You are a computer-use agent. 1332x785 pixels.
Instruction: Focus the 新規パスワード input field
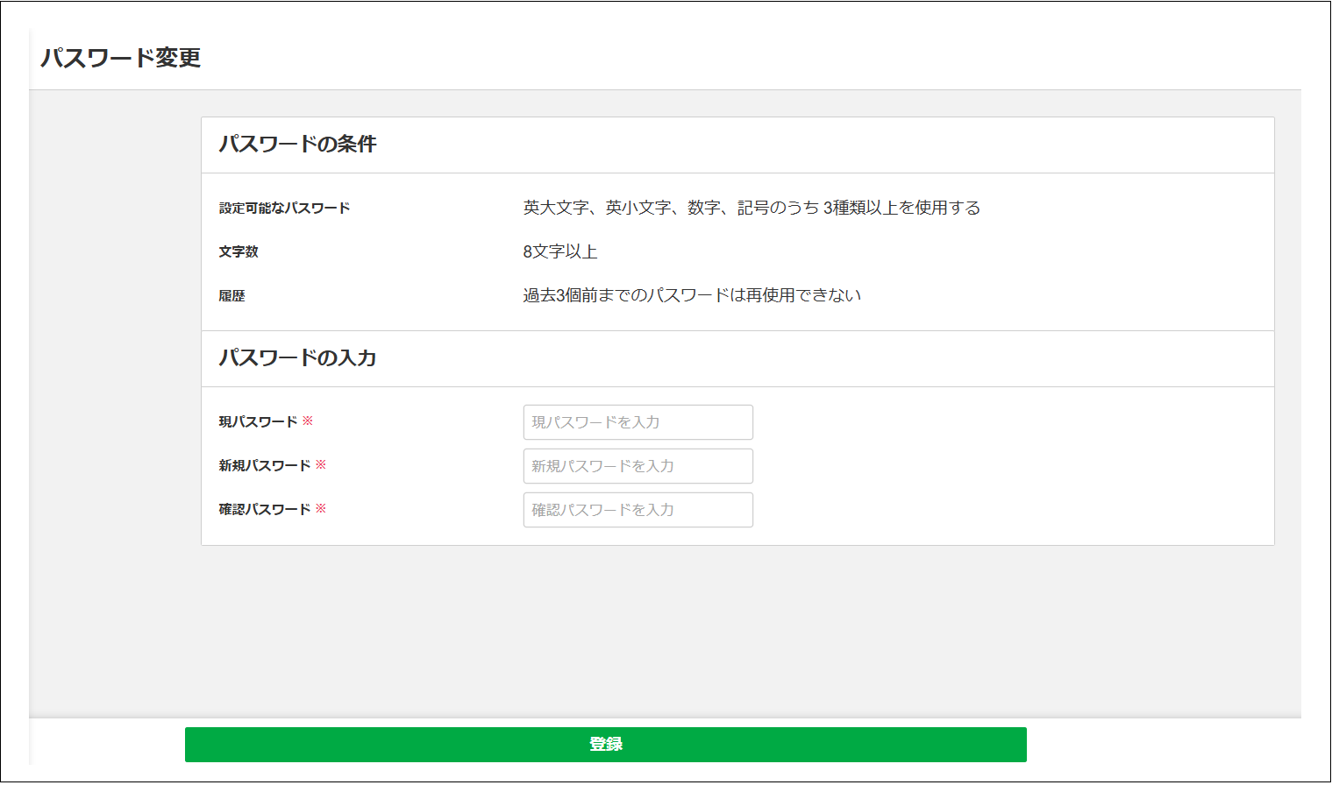(638, 466)
